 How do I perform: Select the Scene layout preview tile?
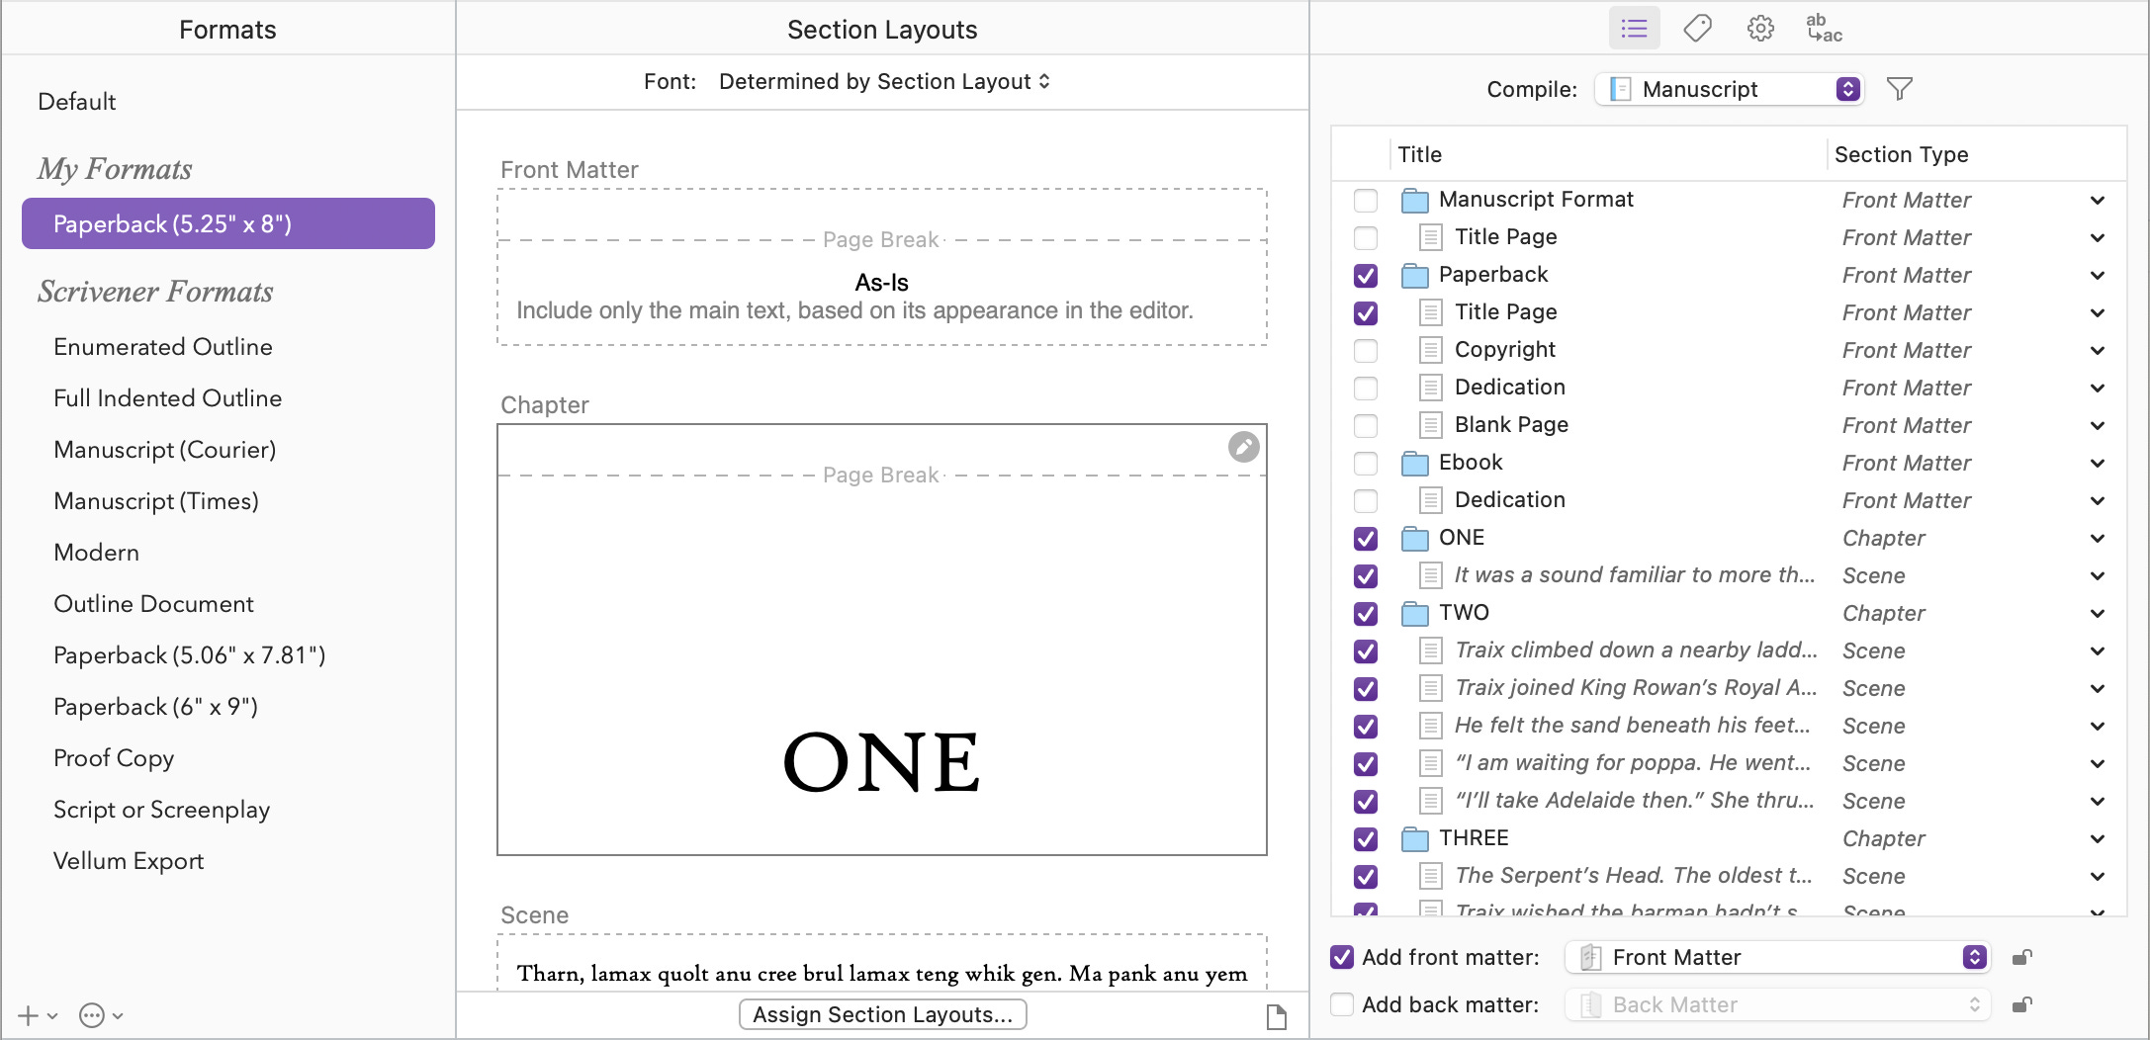[882, 963]
